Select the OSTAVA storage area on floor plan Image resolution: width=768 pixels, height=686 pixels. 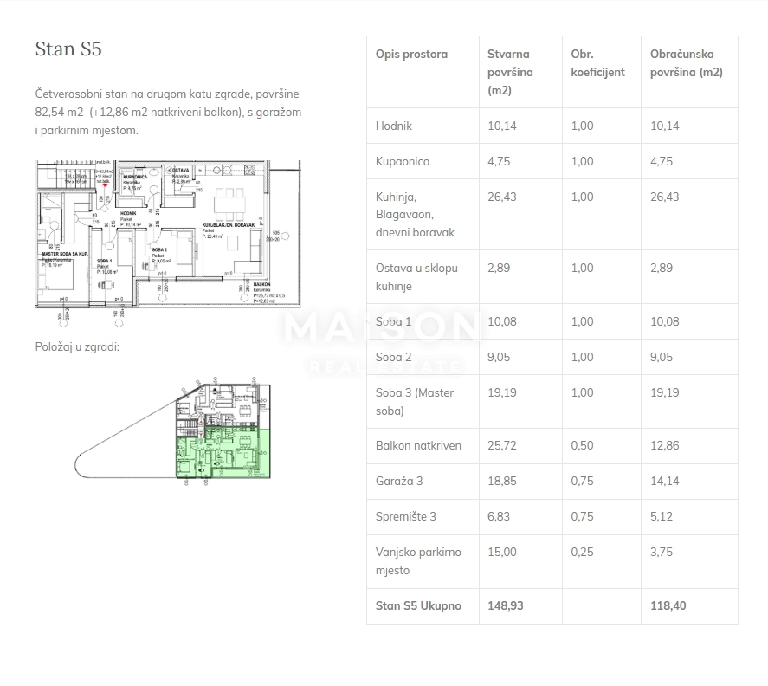point(179,171)
